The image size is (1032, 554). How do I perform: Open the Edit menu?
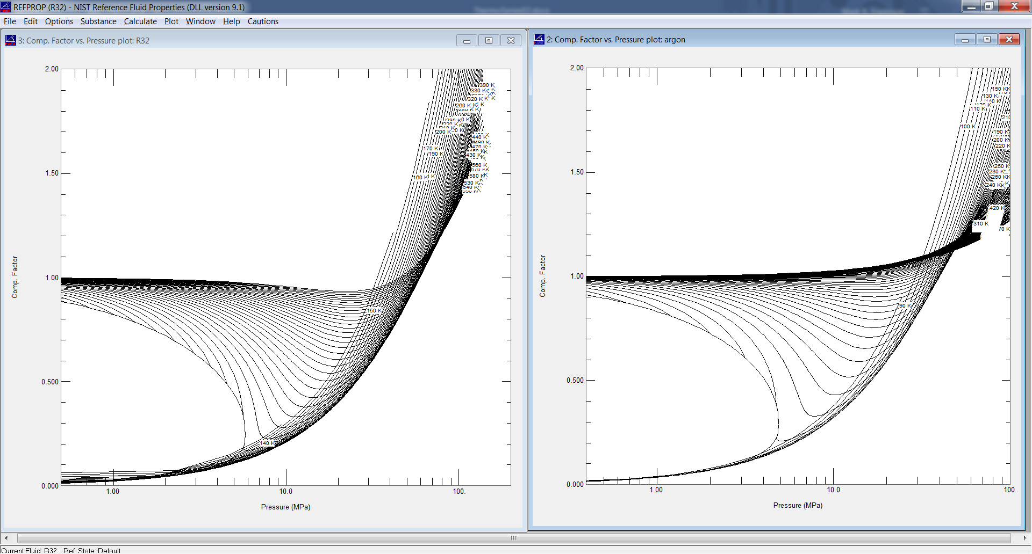(x=30, y=21)
